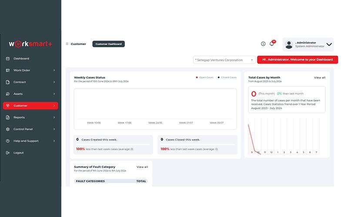Click the Administrator avatar icon

point(289,45)
